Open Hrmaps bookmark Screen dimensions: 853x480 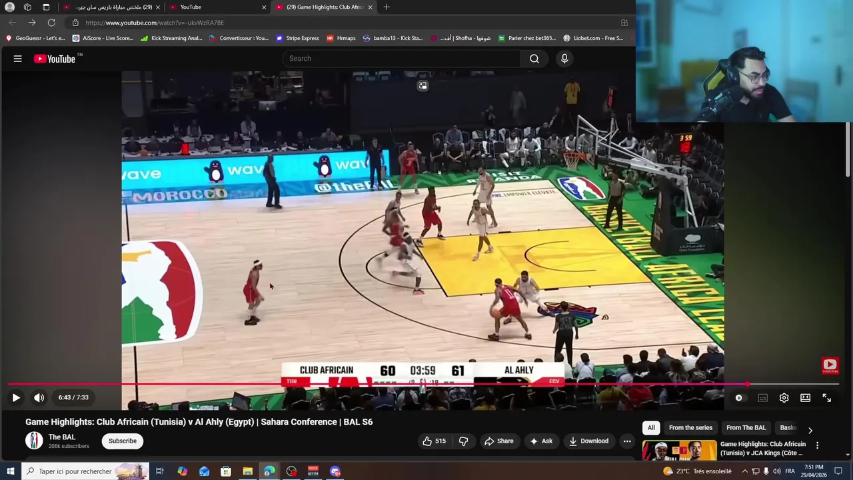[341, 38]
